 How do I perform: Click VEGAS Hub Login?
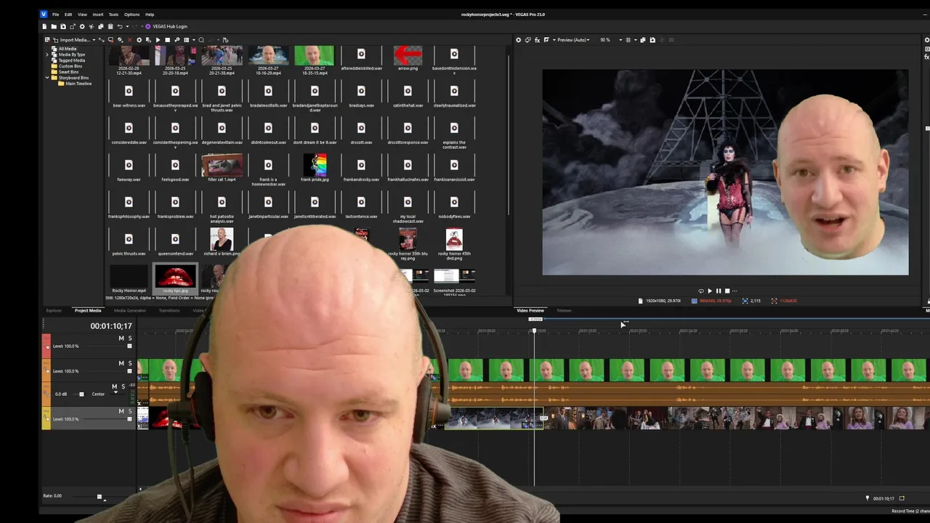166,26
